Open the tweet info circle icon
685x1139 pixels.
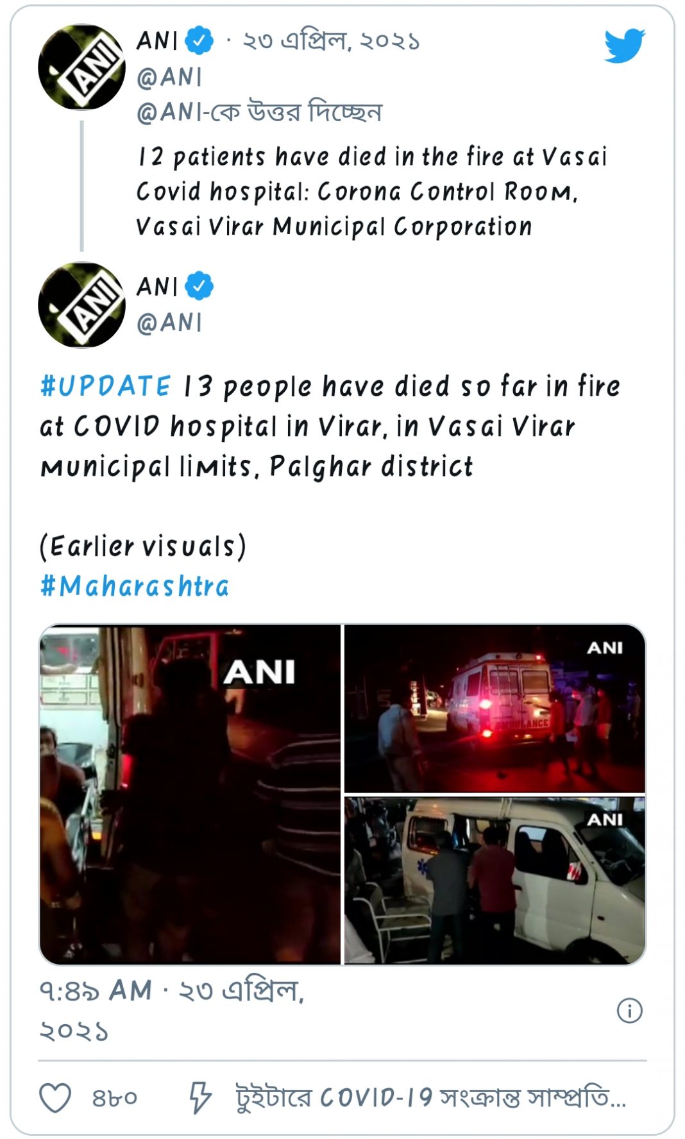point(629,1011)
